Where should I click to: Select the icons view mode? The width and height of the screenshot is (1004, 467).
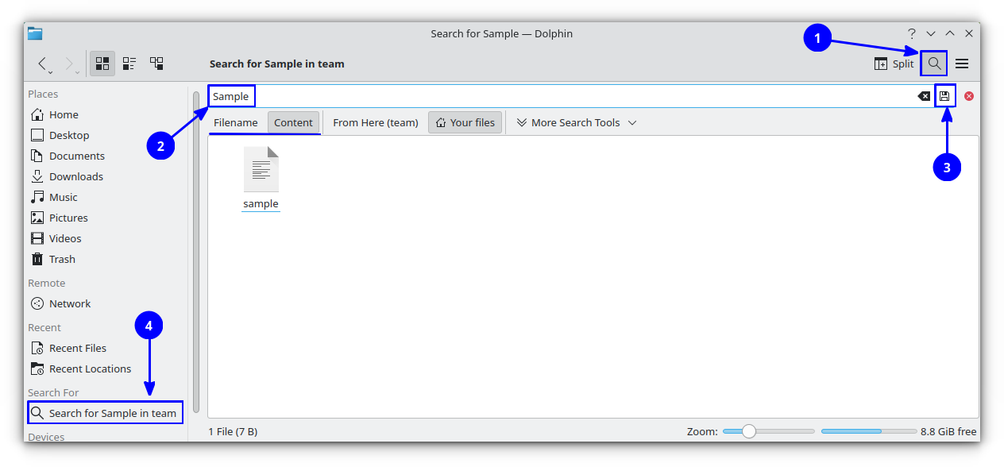click(x=102, y=64)
